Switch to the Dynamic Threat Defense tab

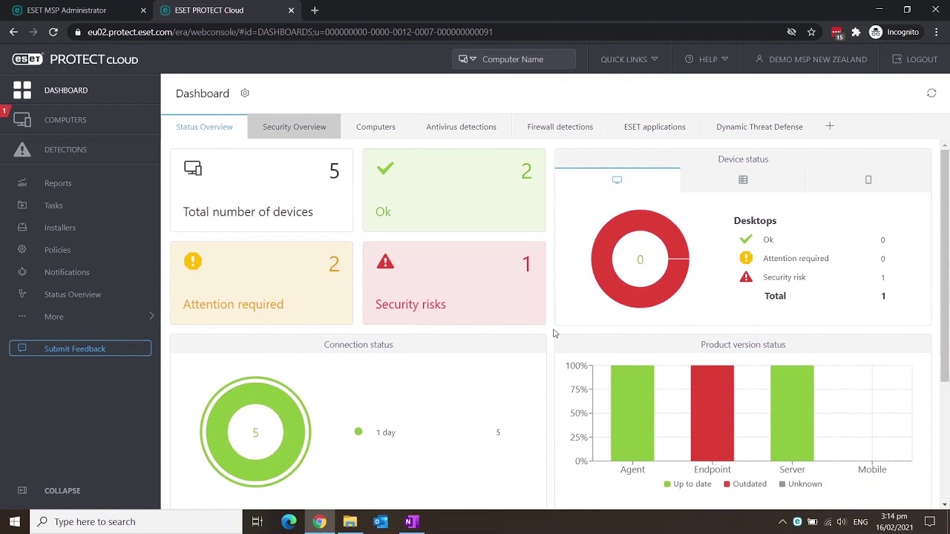(x=759, y=127)
